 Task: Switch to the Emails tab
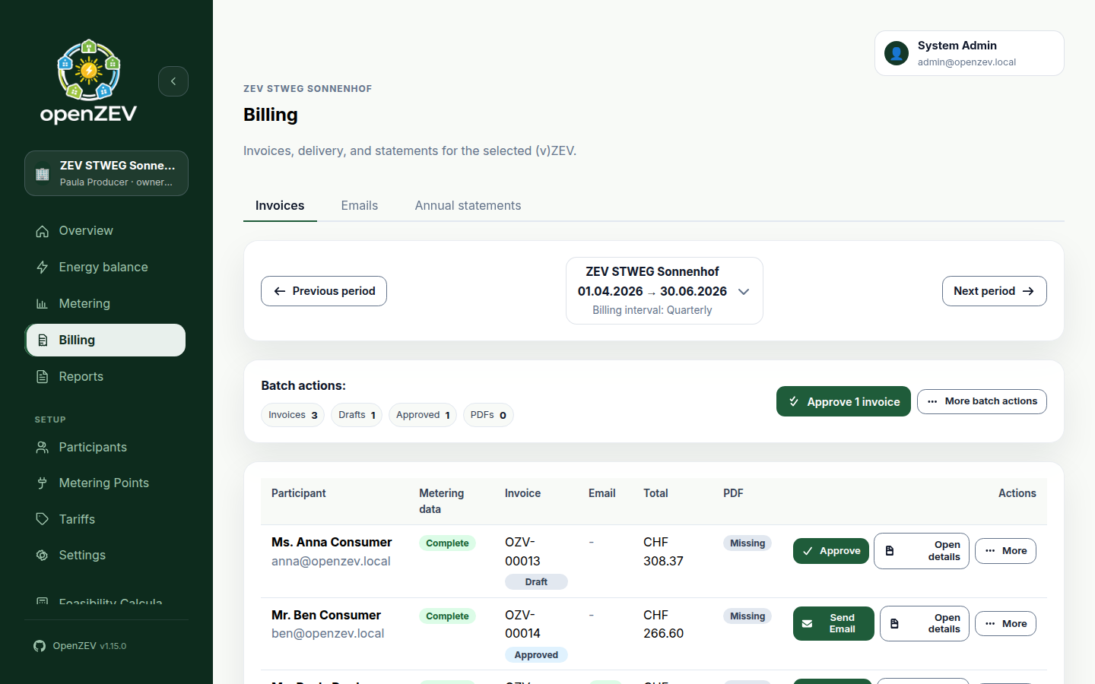pyautogui.click(x=360, y=206)
